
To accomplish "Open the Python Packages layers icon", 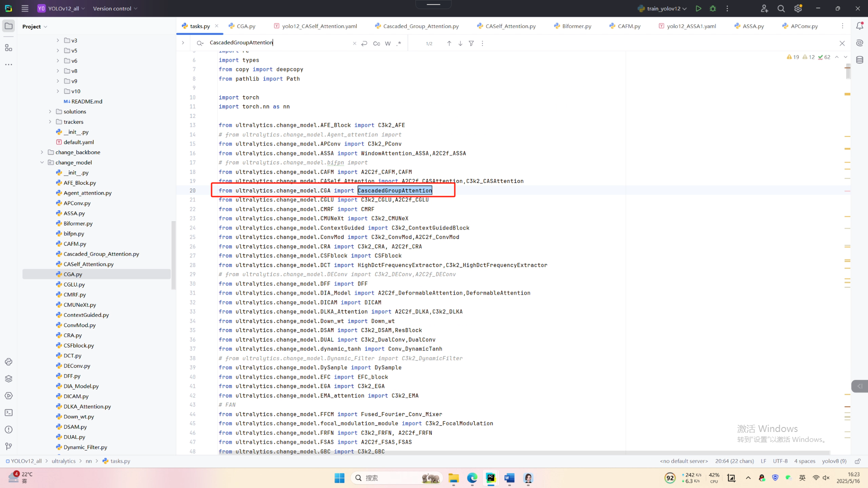I will pos(9,379).
